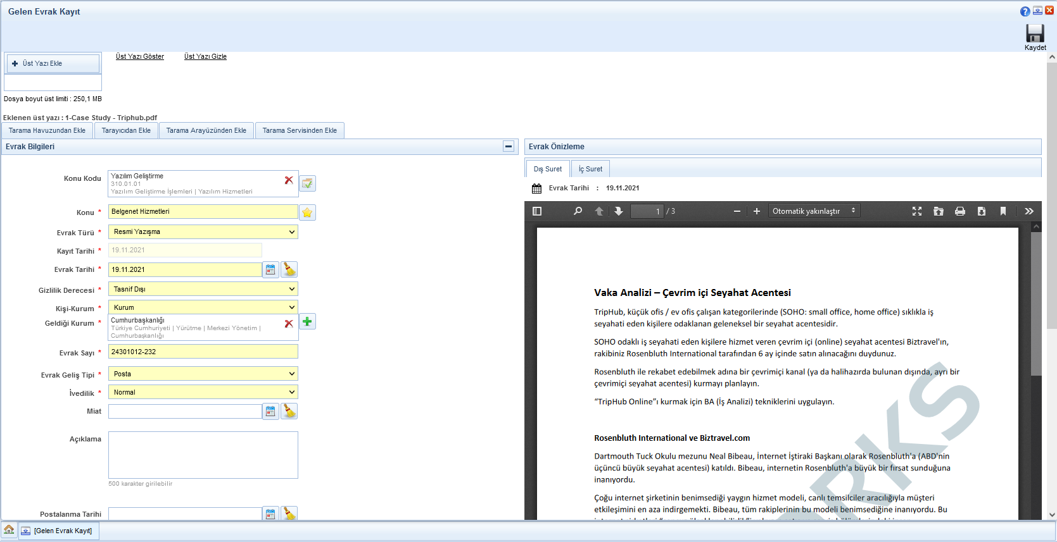The image size is (1057, 542).
Task: Click the Kaydet save icon
Action: pyautogui.click(x=1035, y=34)
